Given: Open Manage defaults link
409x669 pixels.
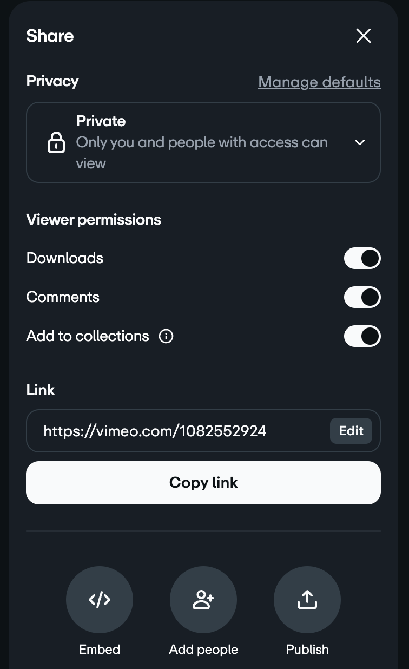Looking at the screenshot, I should point(319,82).
